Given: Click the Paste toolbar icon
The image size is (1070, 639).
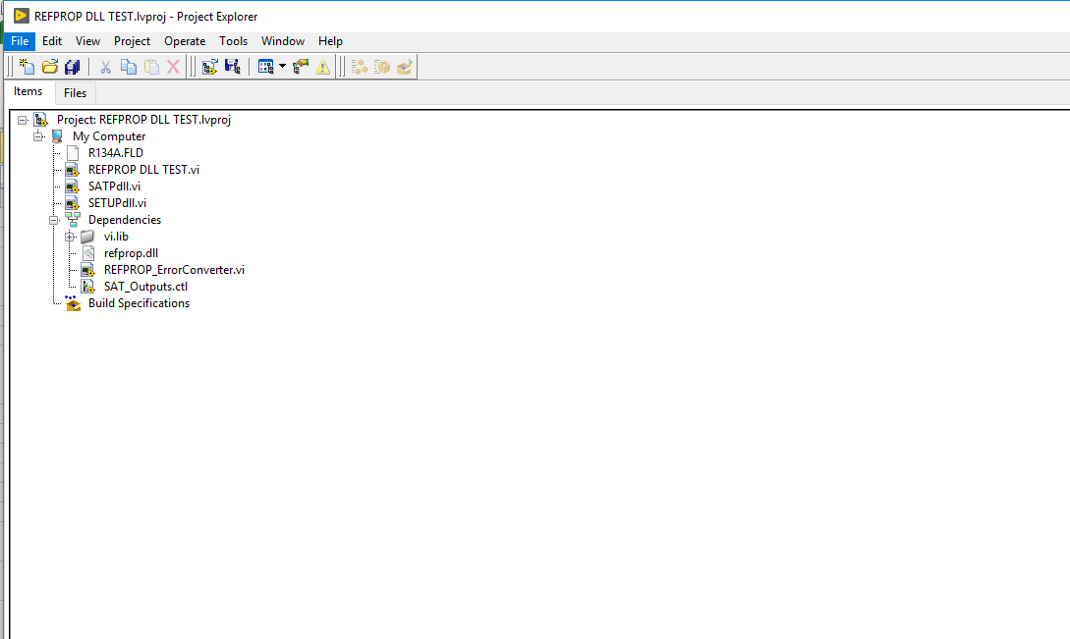Looking at the screenshot, I should pos(151,66).
